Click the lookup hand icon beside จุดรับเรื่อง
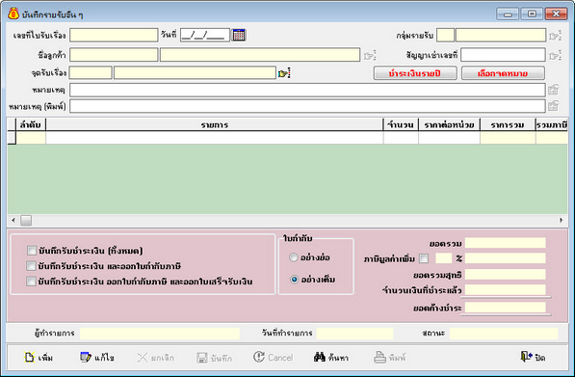Image resolution: width=575 pixels, height=377 pixels. (x=284, y=72)
